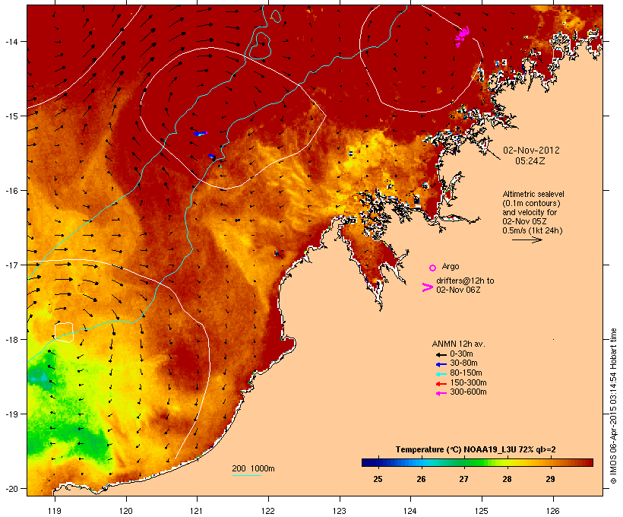This screenshot has width=623, height=517.
Task: Click the magenta 300-600m arrow legend icon
Action: click(441, 393)
